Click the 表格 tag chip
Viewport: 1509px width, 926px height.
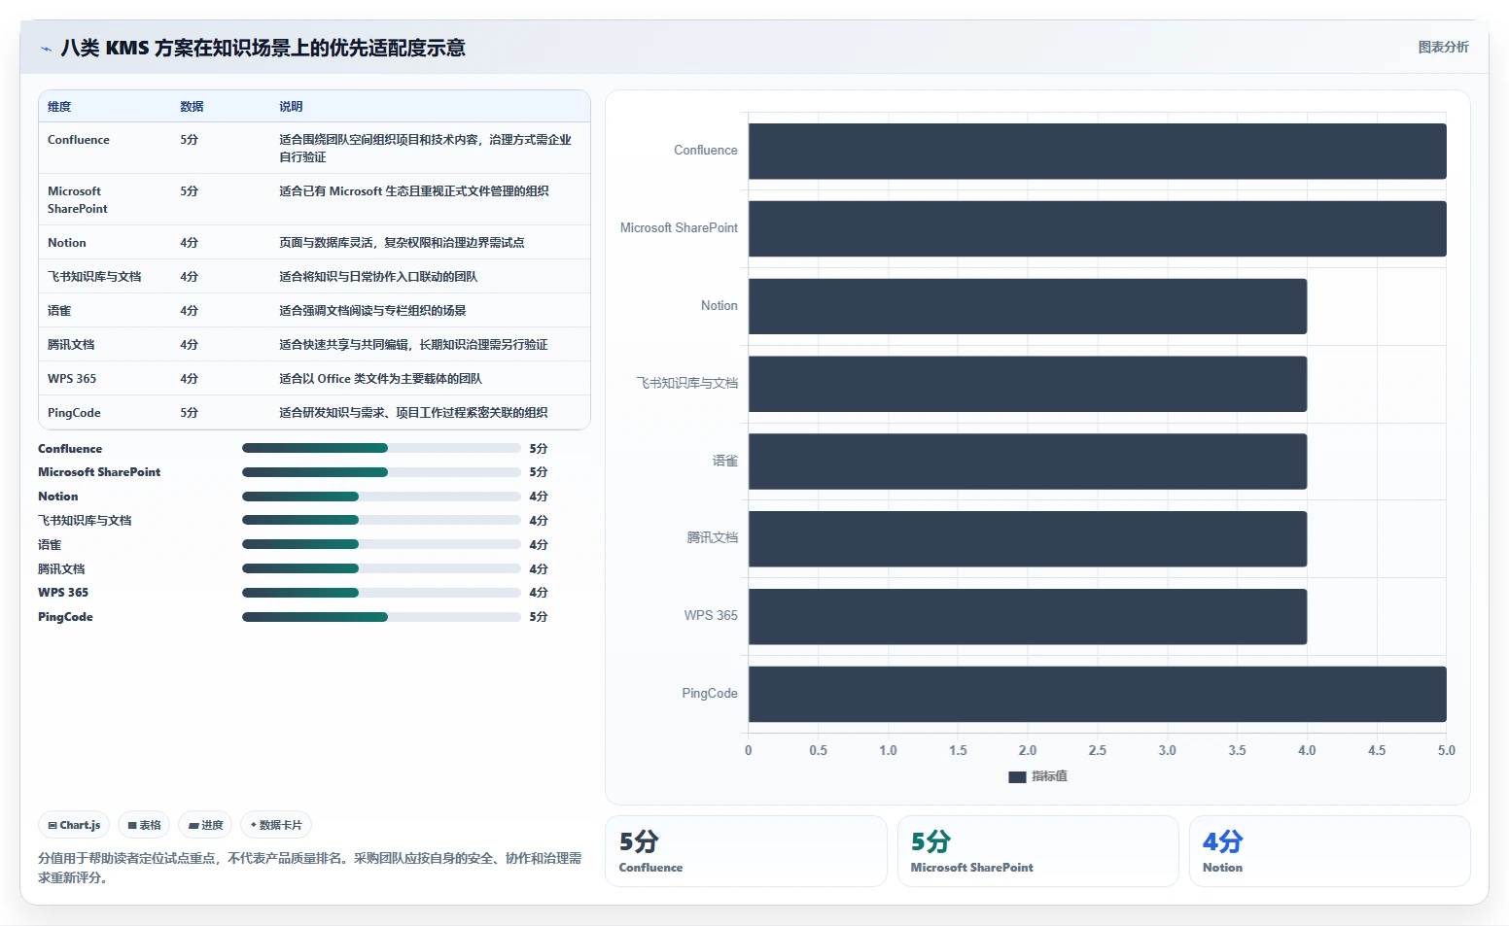(144, 825)
